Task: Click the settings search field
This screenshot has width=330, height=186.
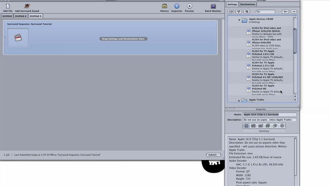Action: 265,12
